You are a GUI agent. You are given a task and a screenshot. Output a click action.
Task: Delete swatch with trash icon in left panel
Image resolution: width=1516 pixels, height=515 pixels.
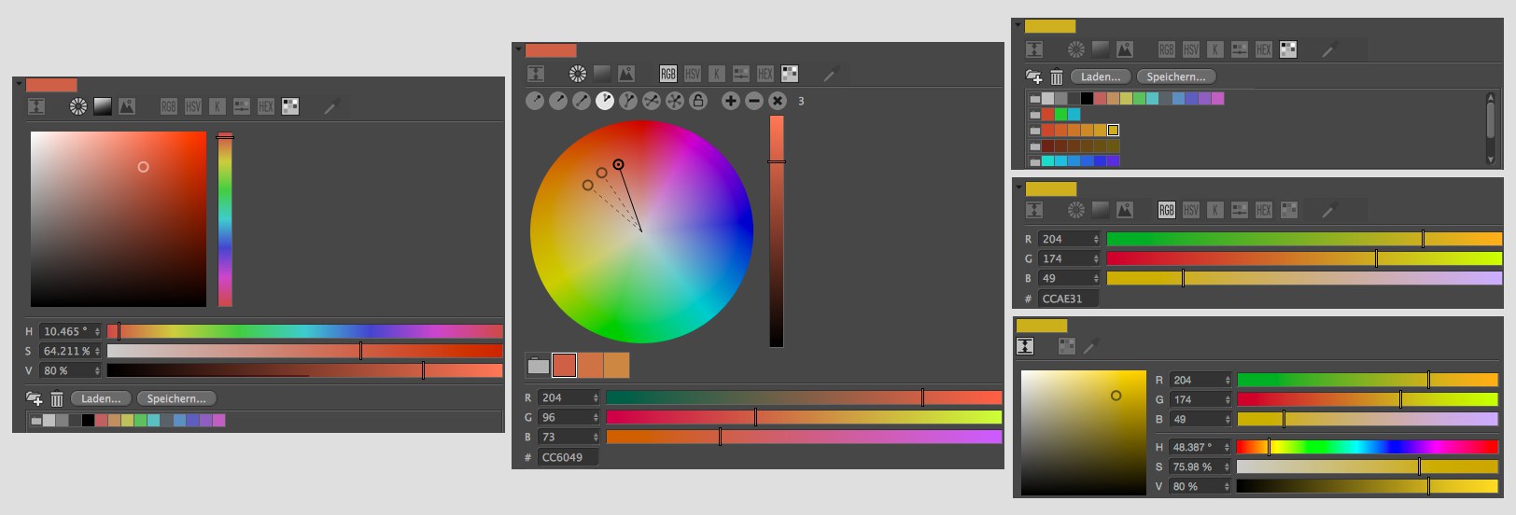[57, 399]
